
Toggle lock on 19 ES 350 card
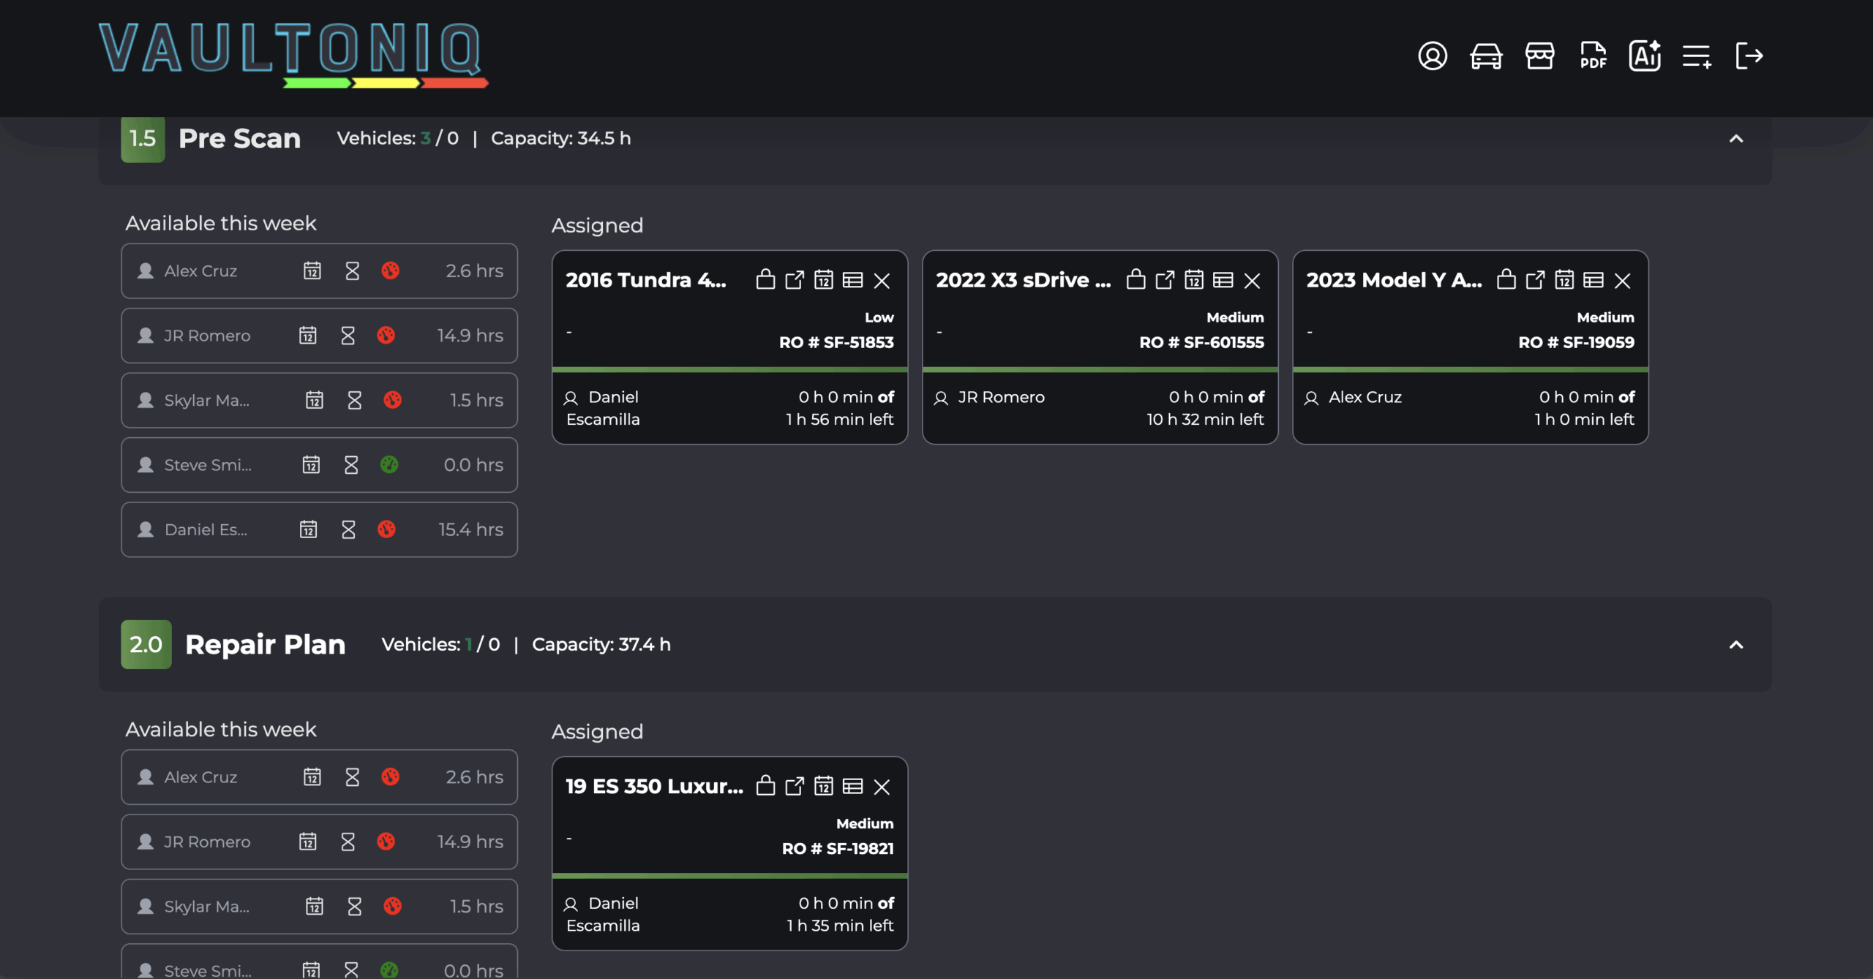765,786
